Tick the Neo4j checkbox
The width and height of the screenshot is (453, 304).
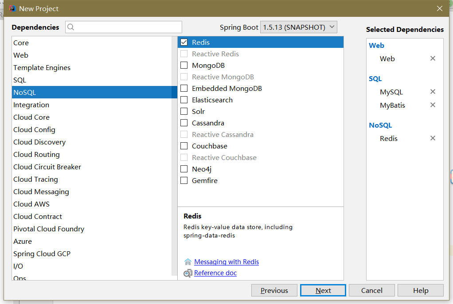[x=184, y=169]
